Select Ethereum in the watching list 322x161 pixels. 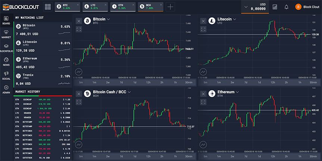pos(43,63)
